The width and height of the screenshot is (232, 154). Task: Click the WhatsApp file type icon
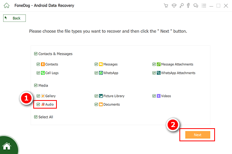(101, 73)
